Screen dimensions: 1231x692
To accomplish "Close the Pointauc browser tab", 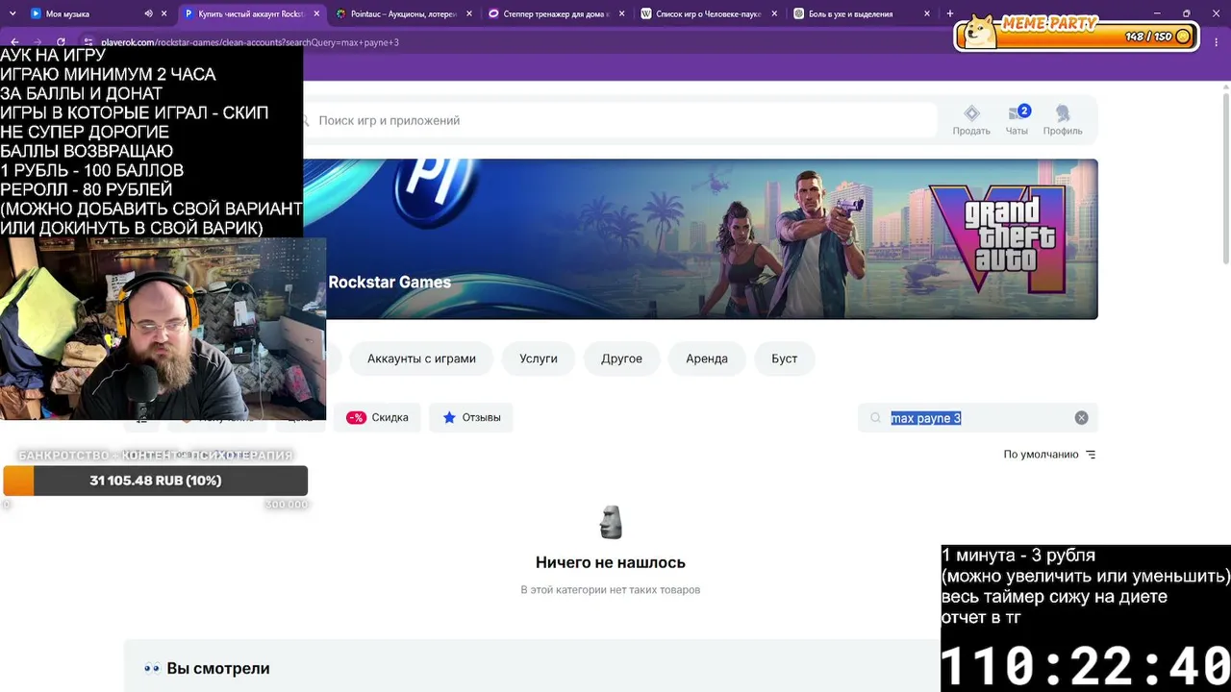I will coord(469,14).
